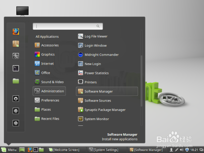Open System Monitor application

pyautogui.click(x=107, y=119)
